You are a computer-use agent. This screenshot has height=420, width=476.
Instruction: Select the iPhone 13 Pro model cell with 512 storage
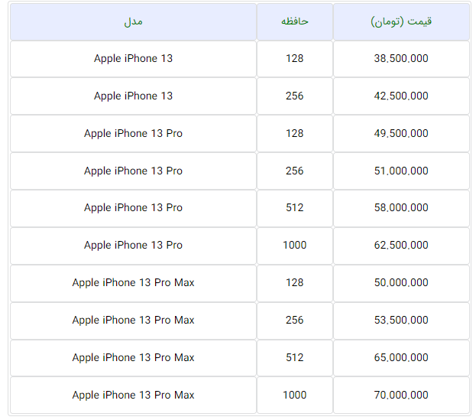point(133,208)
